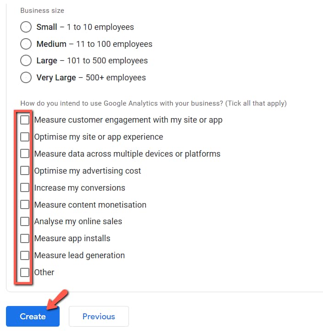Screen dimensions: 323x334
Task: Select the Small business size option
Action: tap(26, 27)
